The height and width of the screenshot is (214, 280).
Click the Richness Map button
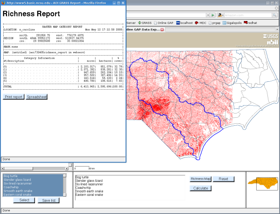click(x=201, y=179)
